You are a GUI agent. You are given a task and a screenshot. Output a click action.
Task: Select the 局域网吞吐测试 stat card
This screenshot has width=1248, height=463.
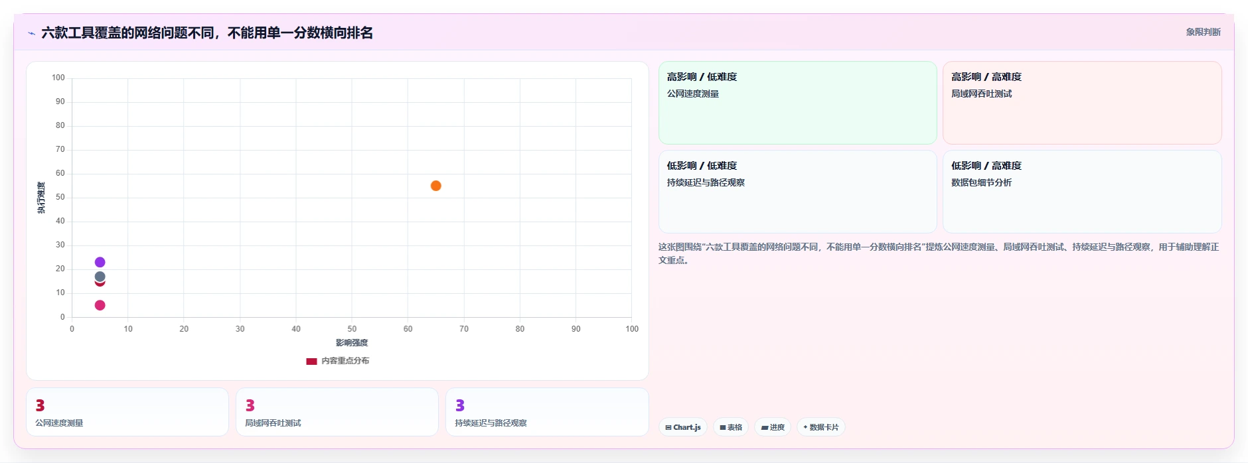[x=337, y=412]
